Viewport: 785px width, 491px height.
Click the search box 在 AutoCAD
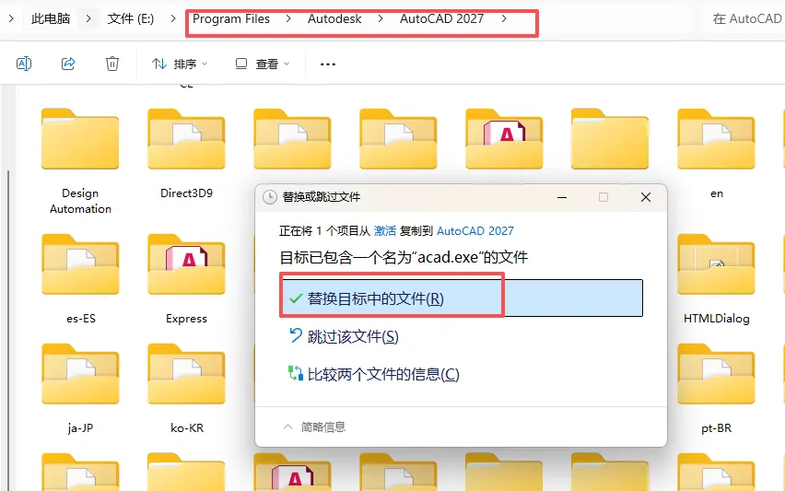pyautogui.click(x=744, y=19)
